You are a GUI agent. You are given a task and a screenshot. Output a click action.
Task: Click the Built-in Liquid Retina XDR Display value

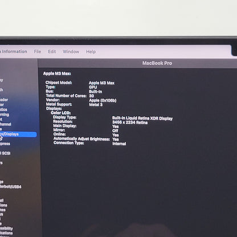click(x=142, y=118)
